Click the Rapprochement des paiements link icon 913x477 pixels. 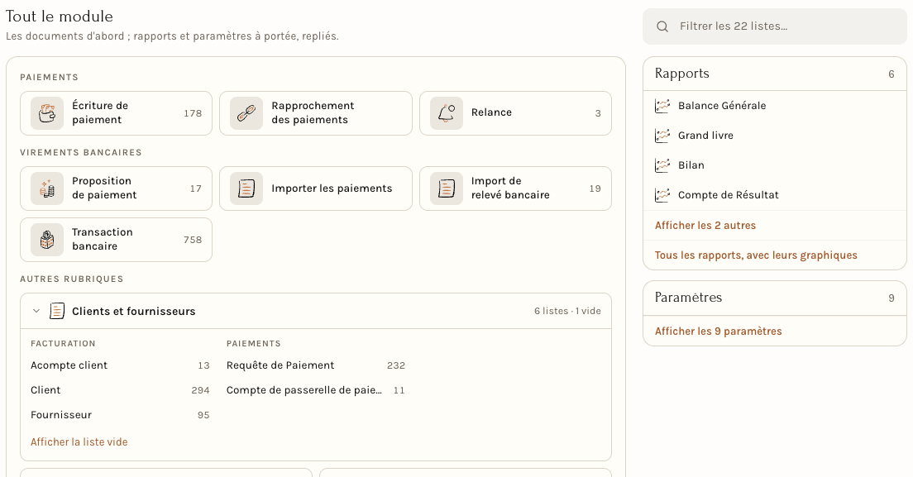246,113
